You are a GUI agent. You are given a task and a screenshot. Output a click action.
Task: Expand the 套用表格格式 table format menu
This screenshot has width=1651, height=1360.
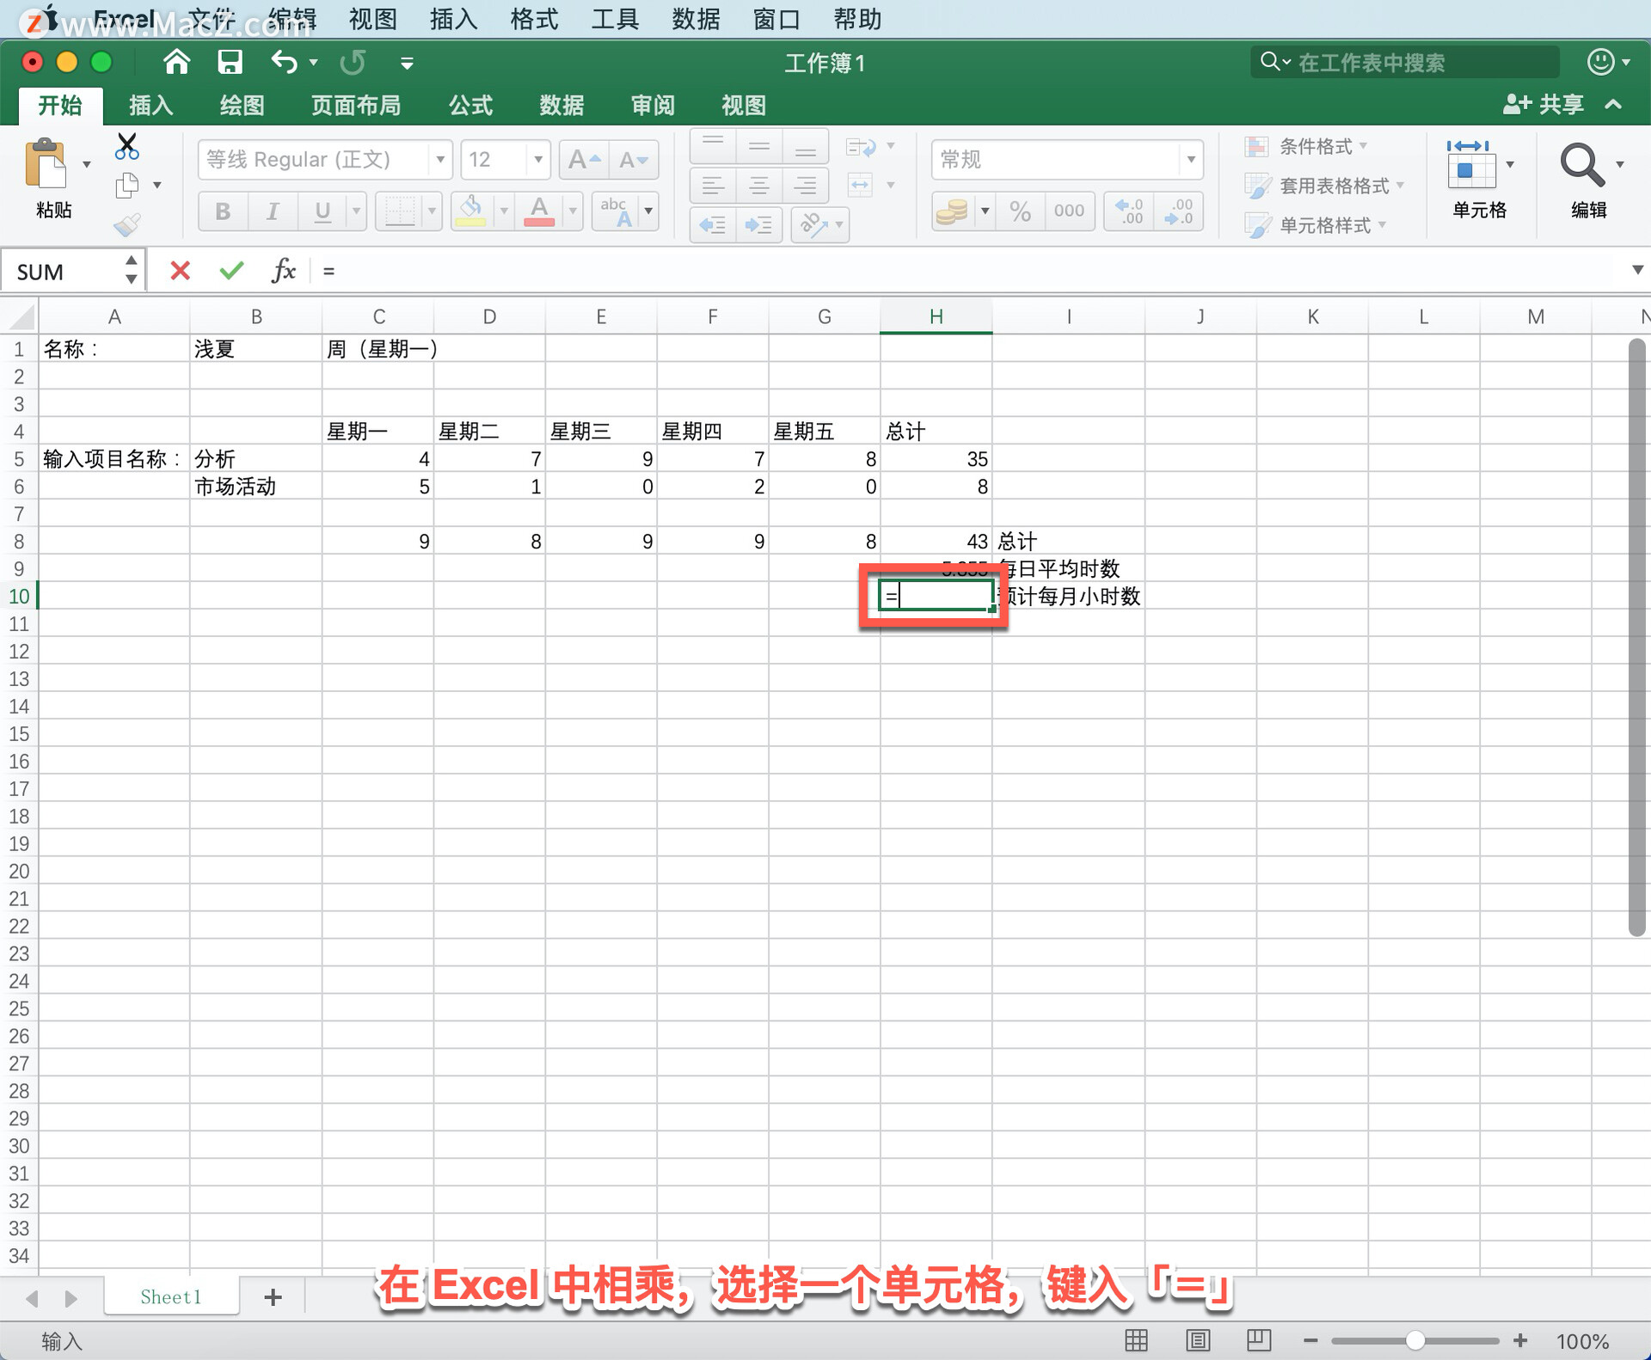(1325, 186)
